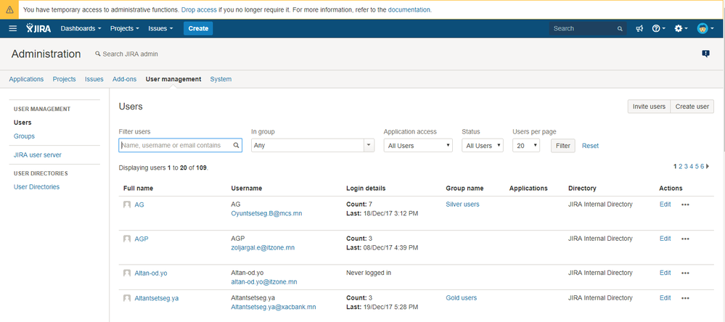Click avatar icon next to AGP

click(x=127, y=239)
